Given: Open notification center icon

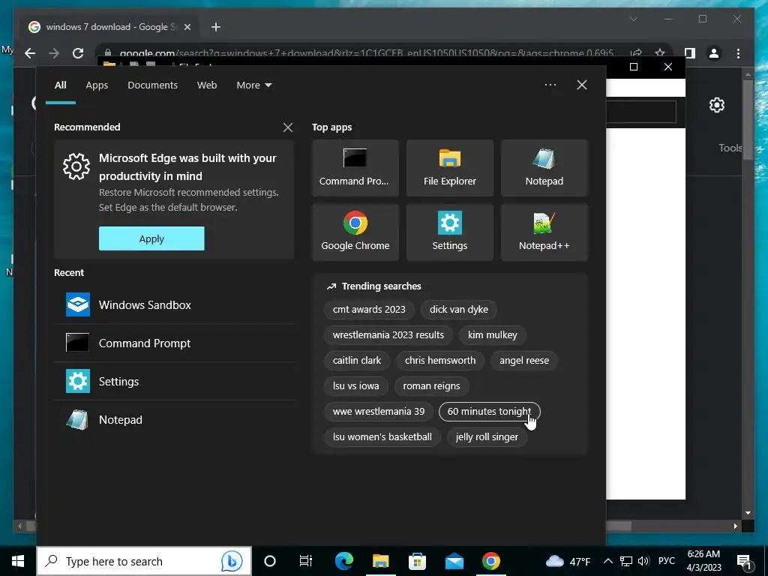Looking at the screenshot, I should (x=744, y=561).
